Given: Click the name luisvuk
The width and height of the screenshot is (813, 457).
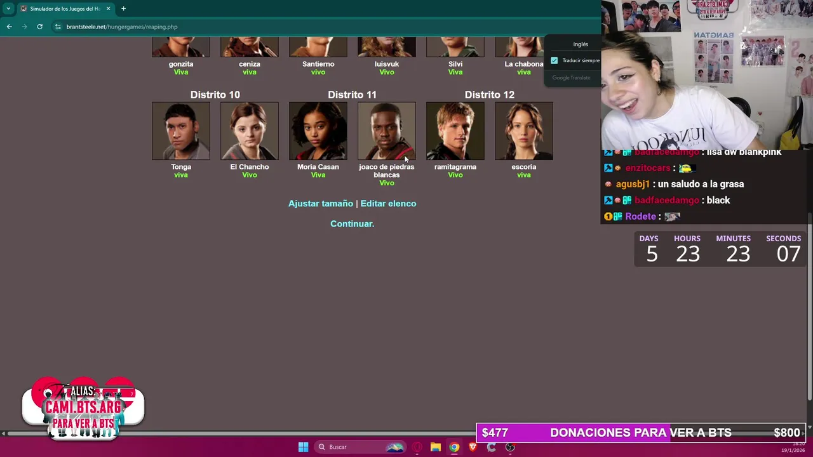Looking at the screenshot, I should (387, 64).
